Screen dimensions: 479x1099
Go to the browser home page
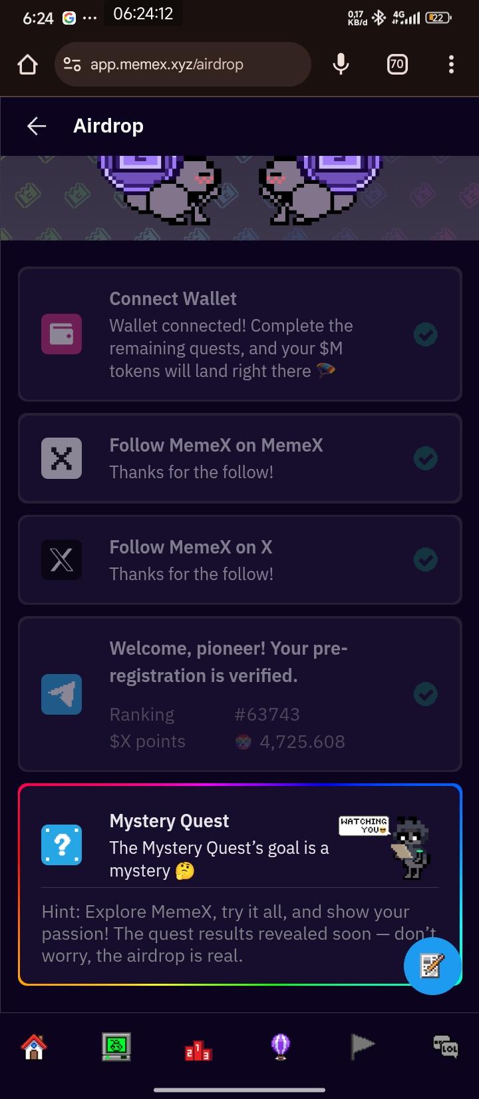pos(27,65)
